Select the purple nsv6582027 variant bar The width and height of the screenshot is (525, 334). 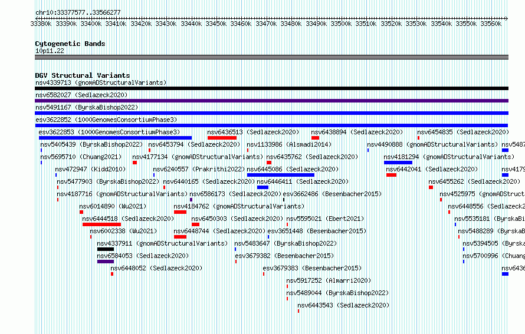coord(271,101)
